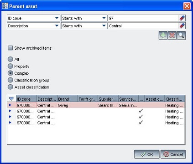Add a filter row with green plus

pos(163,36)
